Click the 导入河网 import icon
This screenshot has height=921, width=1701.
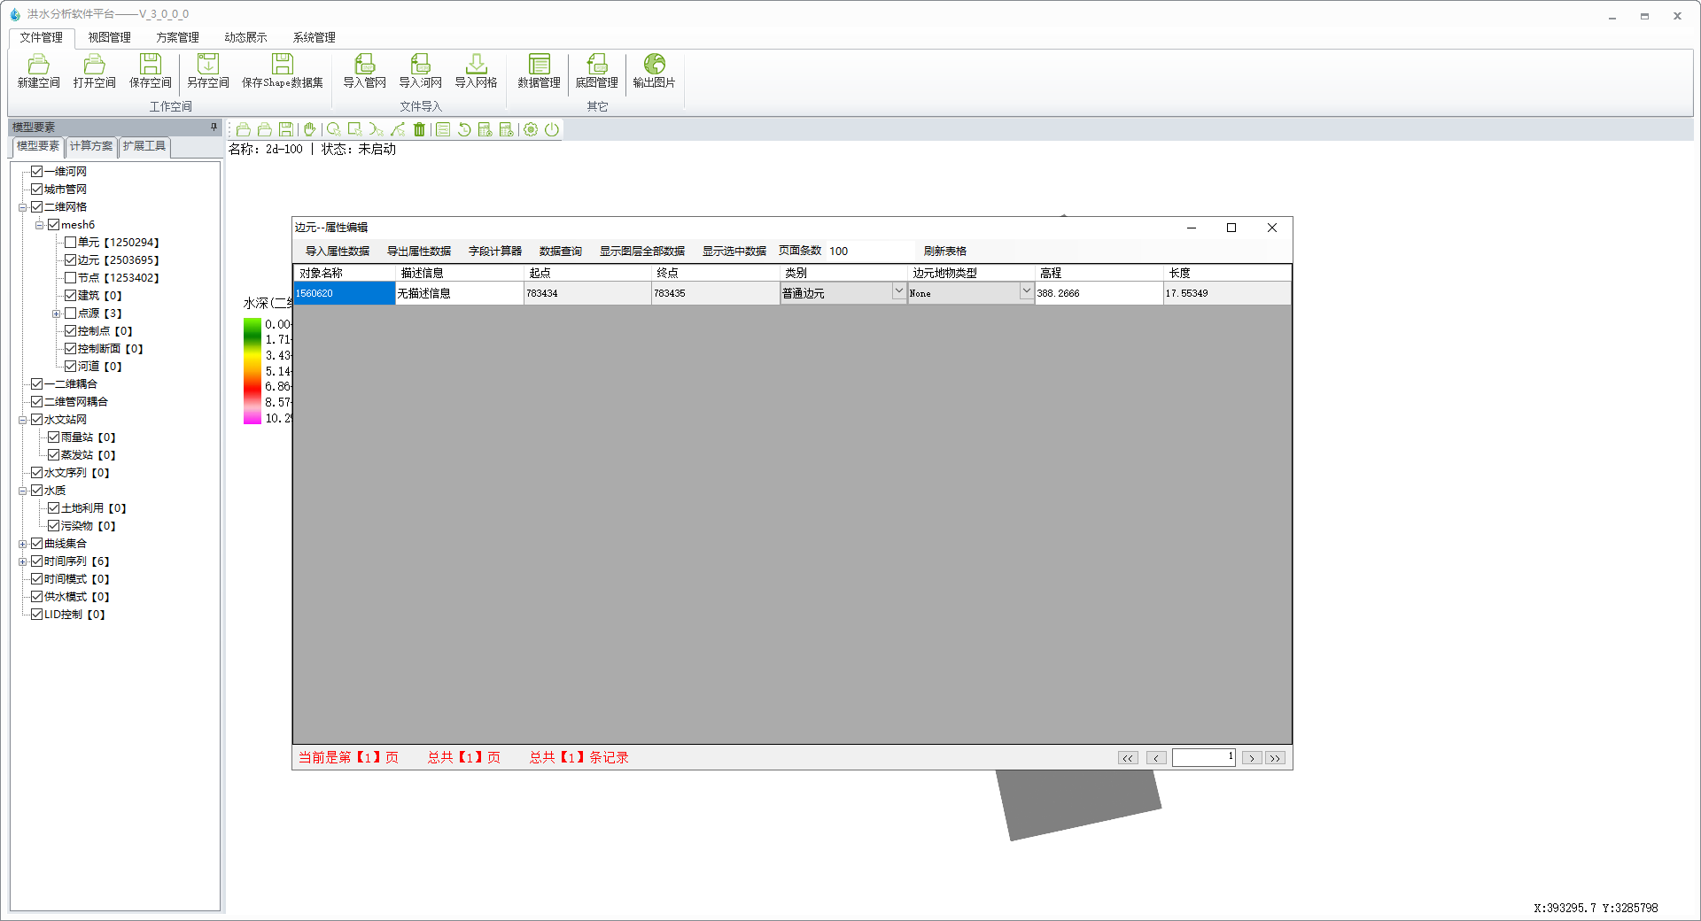(x=420, y=71)
